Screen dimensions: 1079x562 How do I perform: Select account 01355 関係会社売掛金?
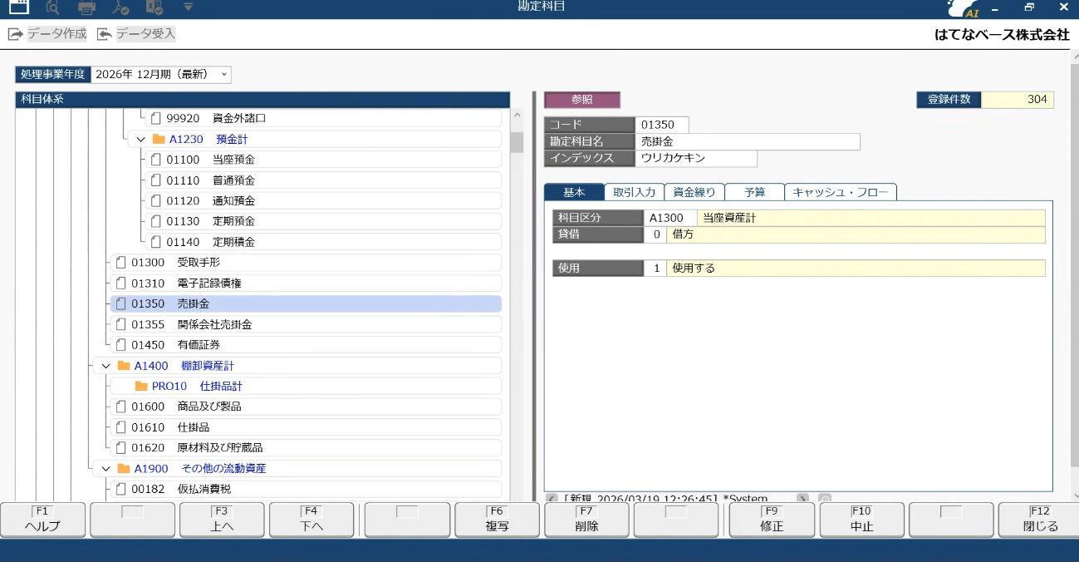coord(306,324)
